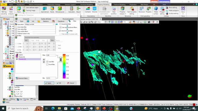Open Structure grid upscaling
Image resolution: width=198 pixels, height=111 pixels.
pos(142,10)
